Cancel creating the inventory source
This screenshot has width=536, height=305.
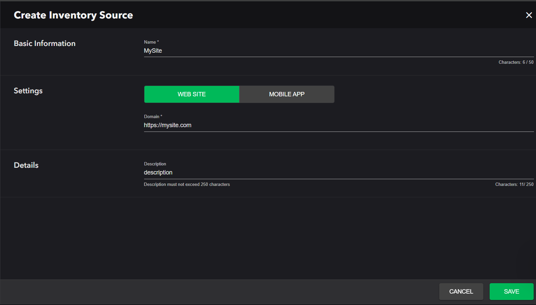pos(461,292)
